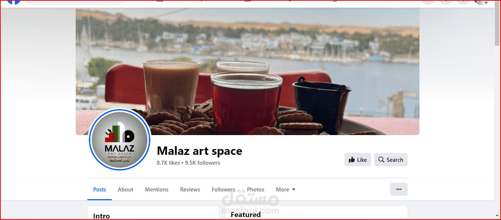Click the Facebook logo in top bar
The image size is (501, 220).
click(x=14, y=2)
